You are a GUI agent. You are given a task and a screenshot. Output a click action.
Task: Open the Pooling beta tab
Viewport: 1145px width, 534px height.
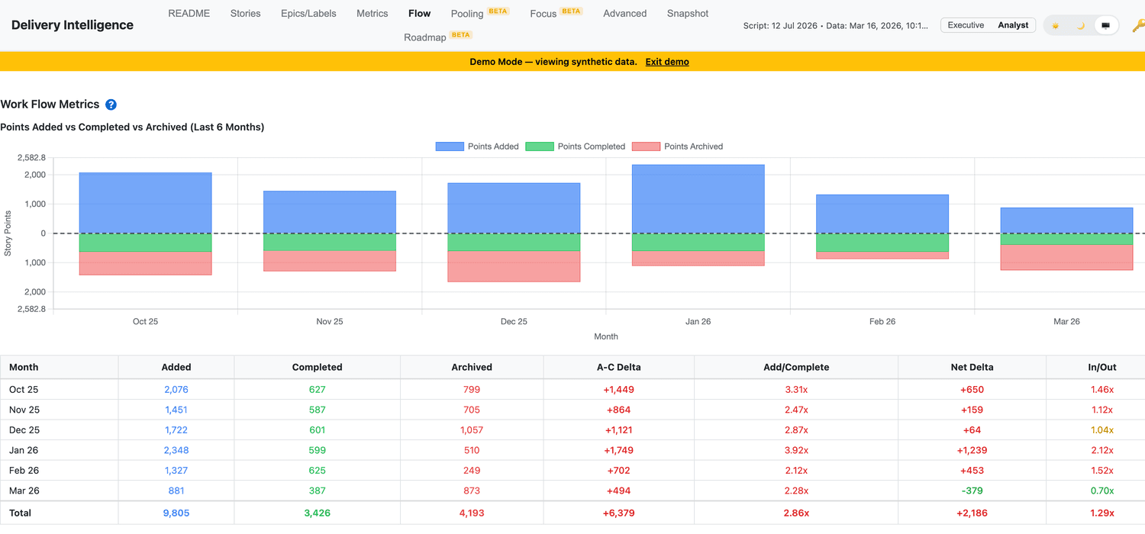[x=480, y=14]
